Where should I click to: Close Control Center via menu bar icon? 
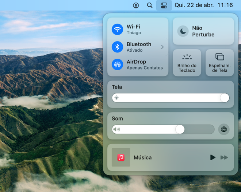point(164,5)
